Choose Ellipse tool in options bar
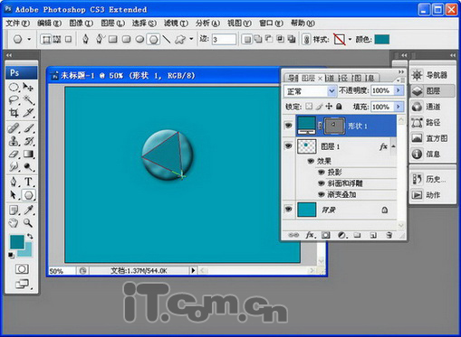Image resolution: width=461 pixels, height=337 pixels. click(x=139, y=39)
